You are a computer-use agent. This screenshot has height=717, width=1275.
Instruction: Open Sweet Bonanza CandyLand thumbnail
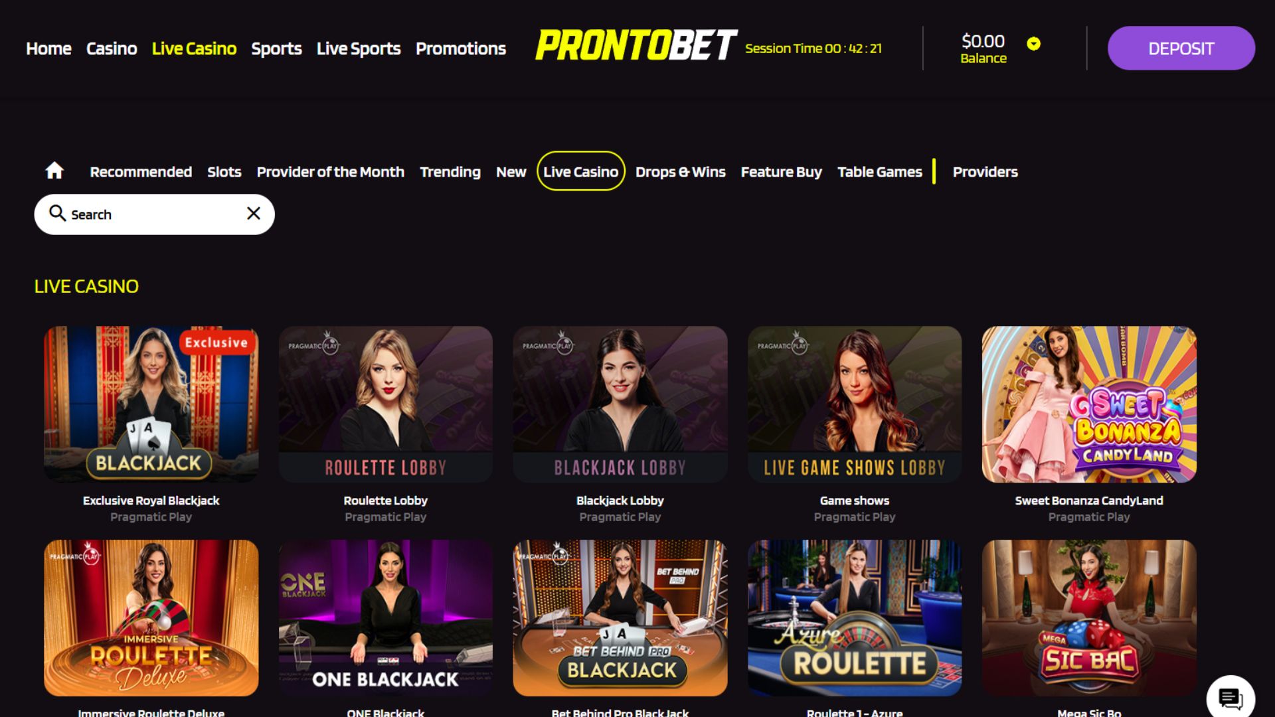1088,404
